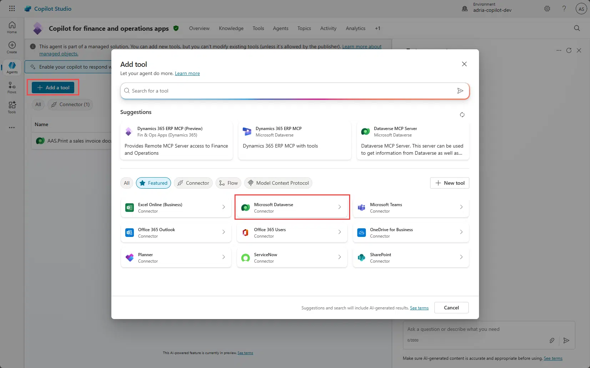Expand the Microsoft Dataverse connector details
Viewport: 590px width, 368px height.
(339, 207)
